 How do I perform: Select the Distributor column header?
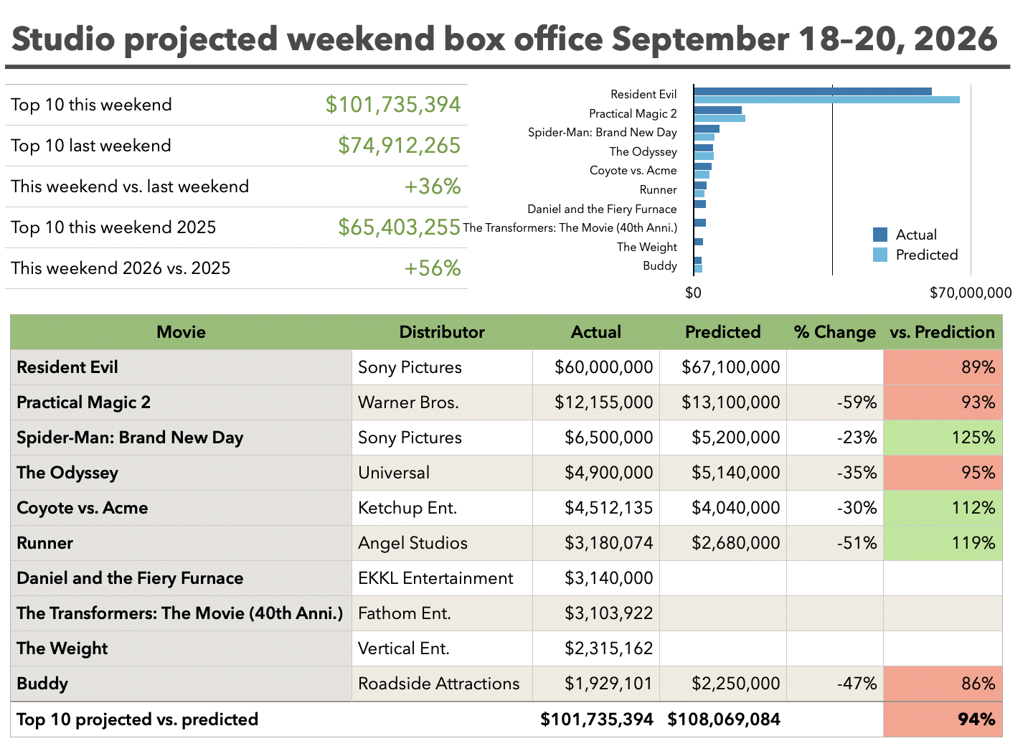coord(442,332)
